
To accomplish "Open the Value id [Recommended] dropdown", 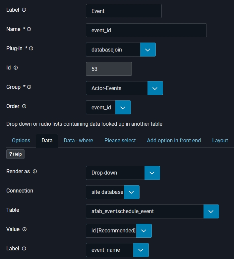I will 144,231.
